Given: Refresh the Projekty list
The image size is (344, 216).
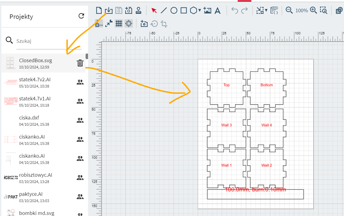Looking at the screenshot, I should (81, 16).
